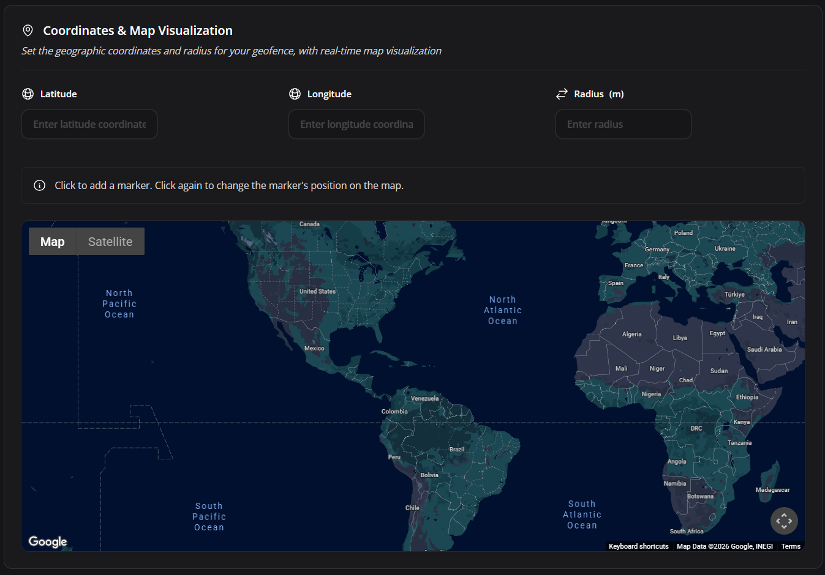Switch to Satellite view type

point(110,242)
